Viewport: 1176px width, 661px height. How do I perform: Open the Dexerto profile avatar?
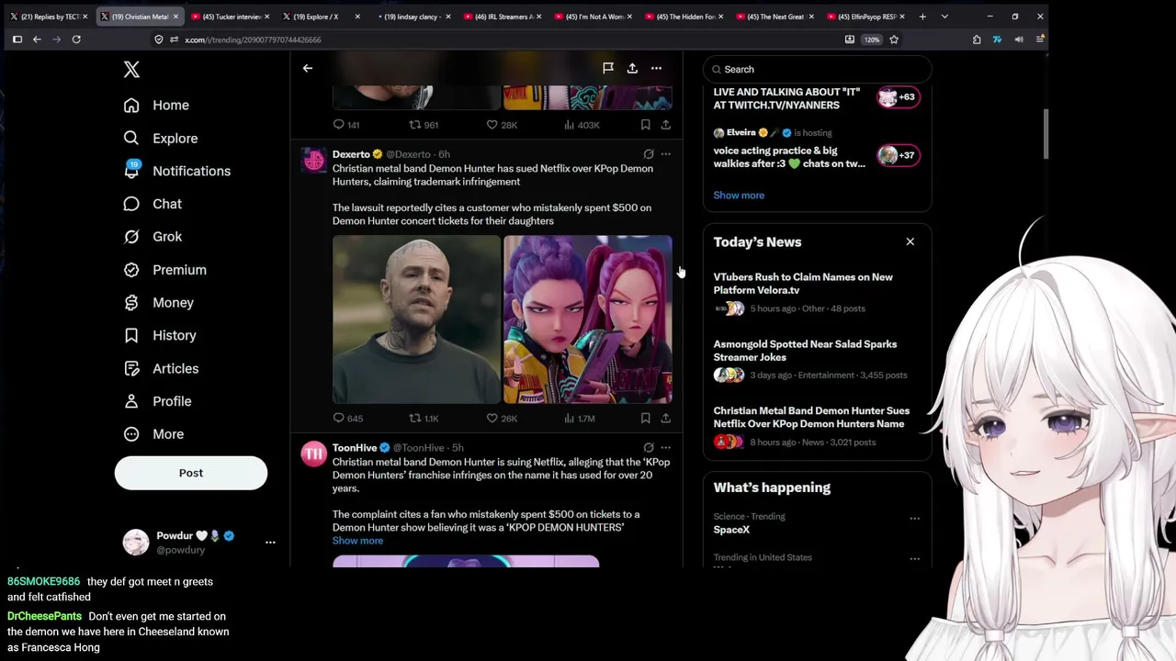click(x=313, y=161)
